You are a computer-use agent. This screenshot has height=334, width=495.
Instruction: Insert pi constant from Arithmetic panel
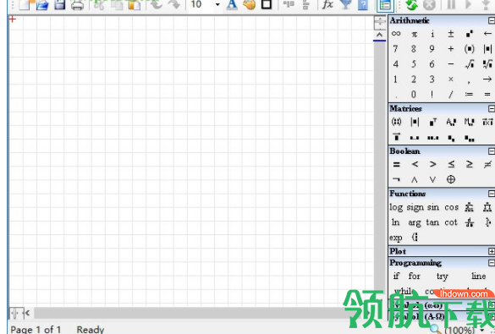coord(414,34)
